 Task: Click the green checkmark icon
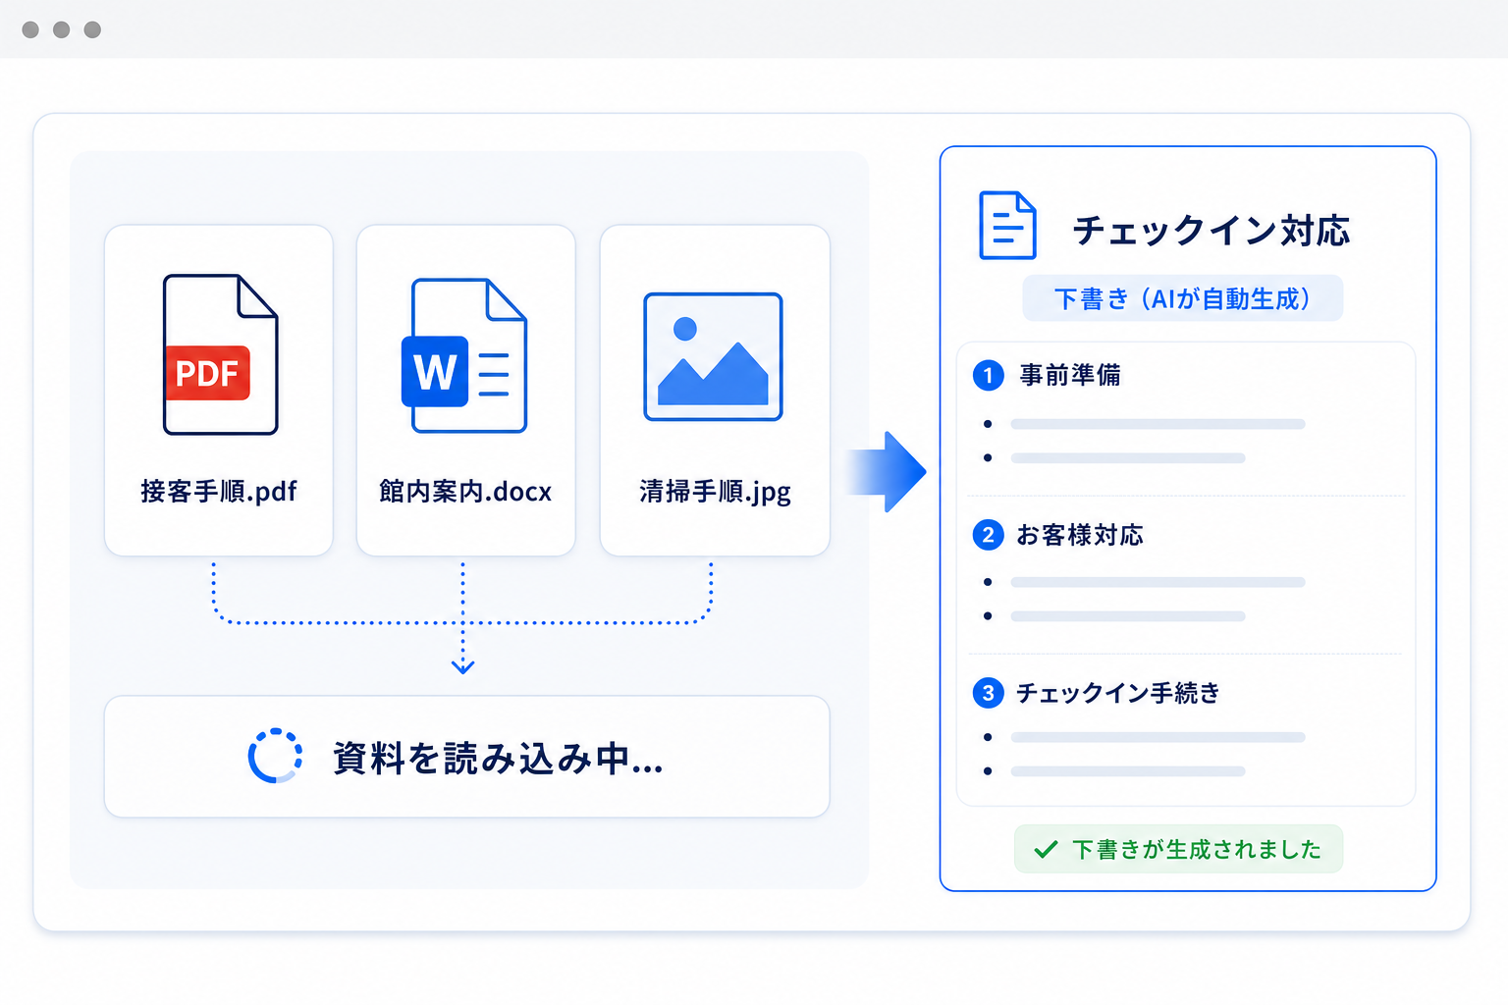point(1046,849)
